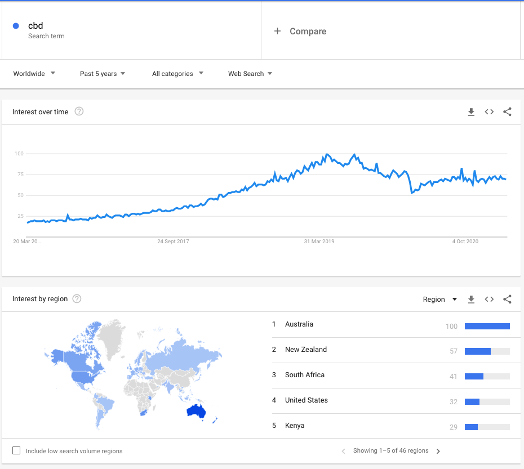Viewport: 524px width, 469px height.
Task: Expand the All categories filter
Action: tap(177, 74)
